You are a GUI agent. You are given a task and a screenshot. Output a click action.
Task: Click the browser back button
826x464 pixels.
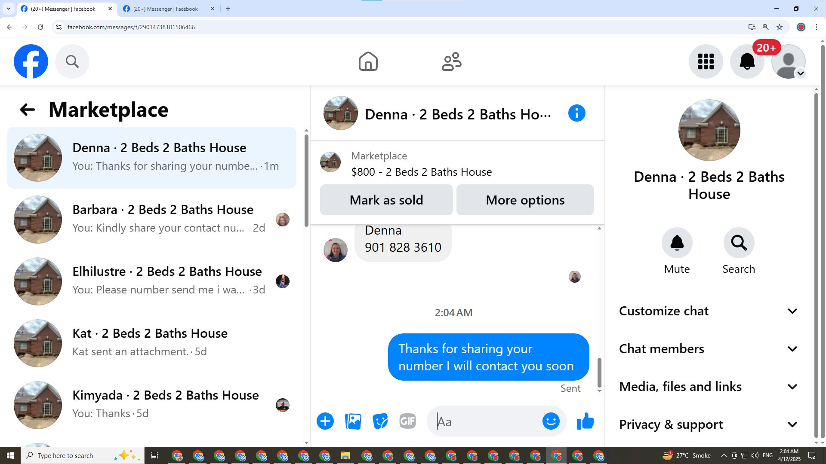(9, 27)
